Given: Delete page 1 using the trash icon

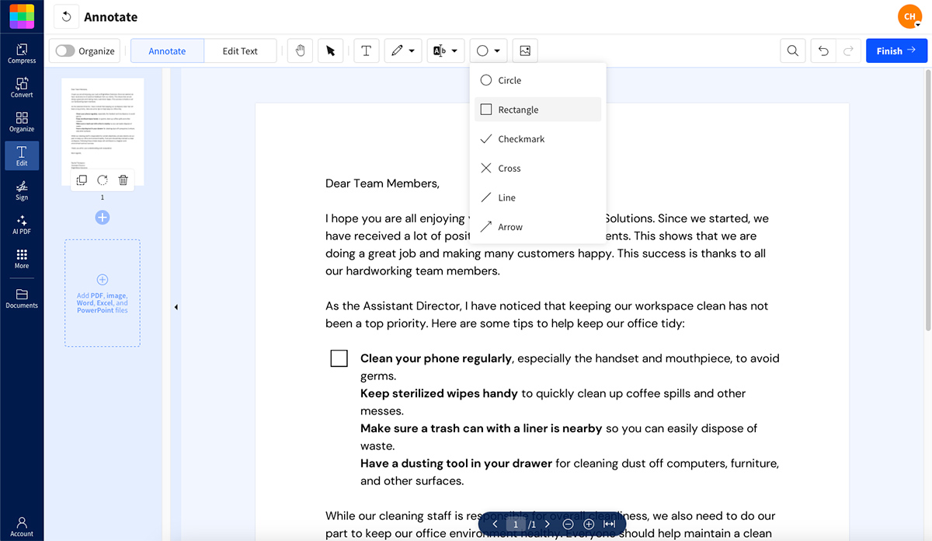Looking at the screenshot, I should point(123,180).
